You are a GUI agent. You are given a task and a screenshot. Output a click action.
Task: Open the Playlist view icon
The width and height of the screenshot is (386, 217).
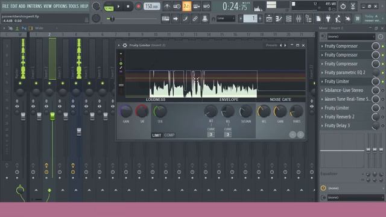click(x=269, y=19)
